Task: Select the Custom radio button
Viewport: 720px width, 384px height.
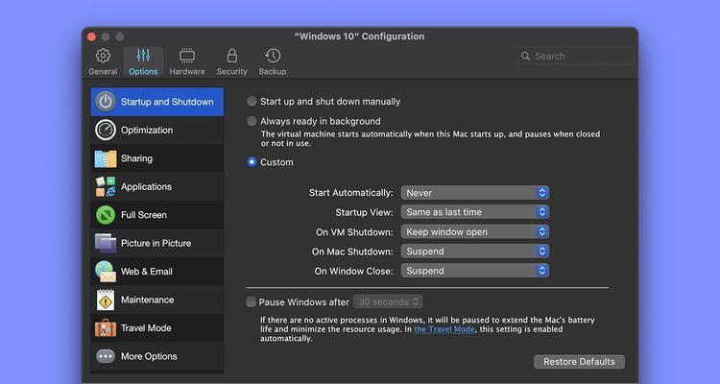Action: (x=252, y=162)
